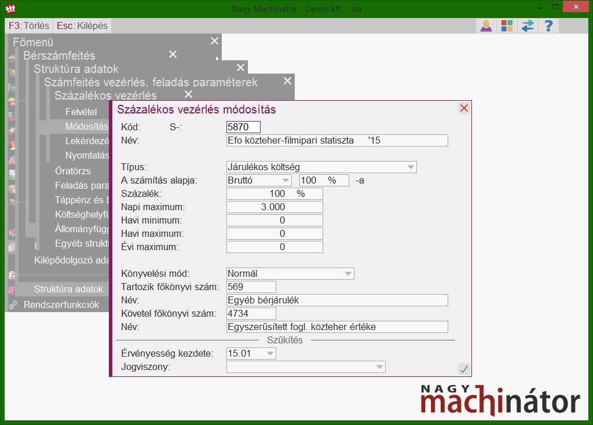
Task: Close the Százalékos vezérlés submenu panel
Action: tap(188, 94)
